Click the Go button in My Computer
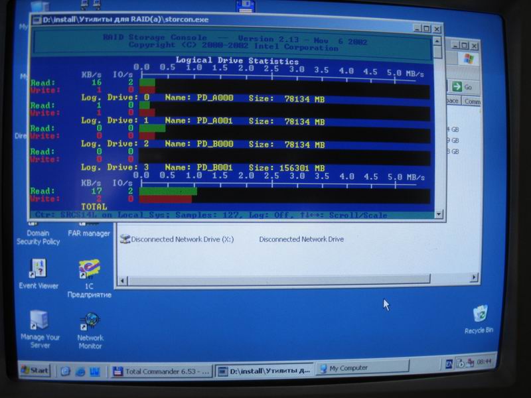 [x=463, y=87]
